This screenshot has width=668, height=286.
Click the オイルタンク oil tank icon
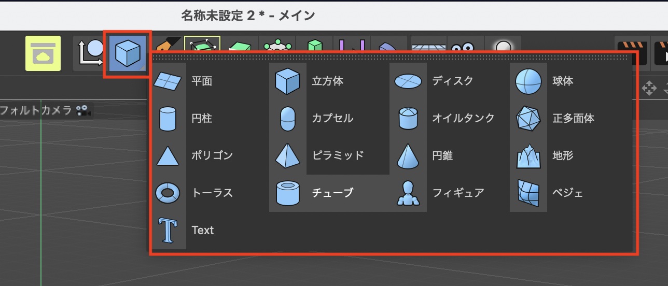[408, 119]
